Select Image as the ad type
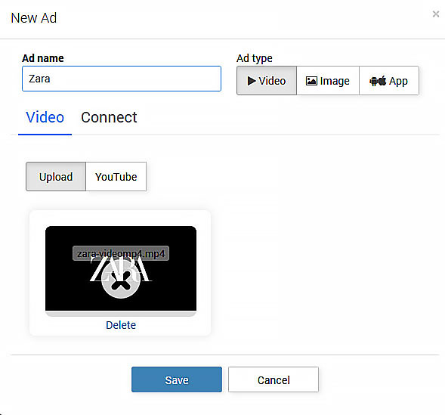 point(328,81)
